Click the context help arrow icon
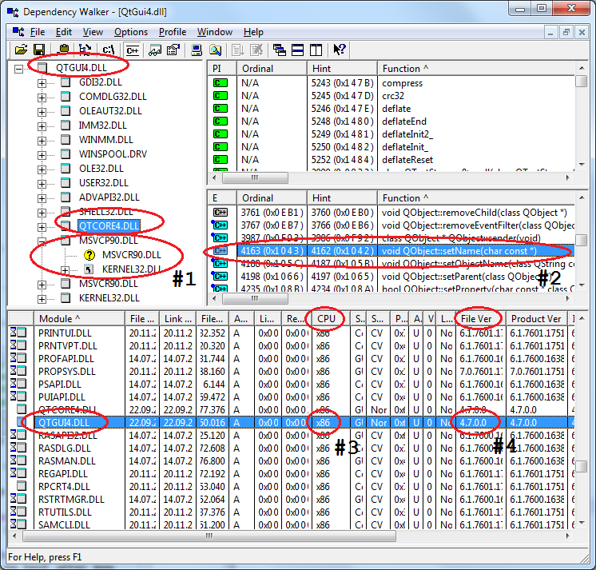The width and height of the screenshot is (596, 570). [339, 50]
